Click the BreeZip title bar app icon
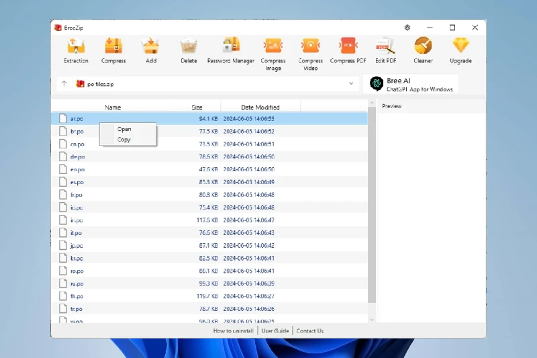The image size is (537, 358). pyautogui.click(x=58, y=28)
